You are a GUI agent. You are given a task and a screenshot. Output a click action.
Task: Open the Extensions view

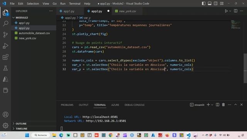click(x=5, y=57)
